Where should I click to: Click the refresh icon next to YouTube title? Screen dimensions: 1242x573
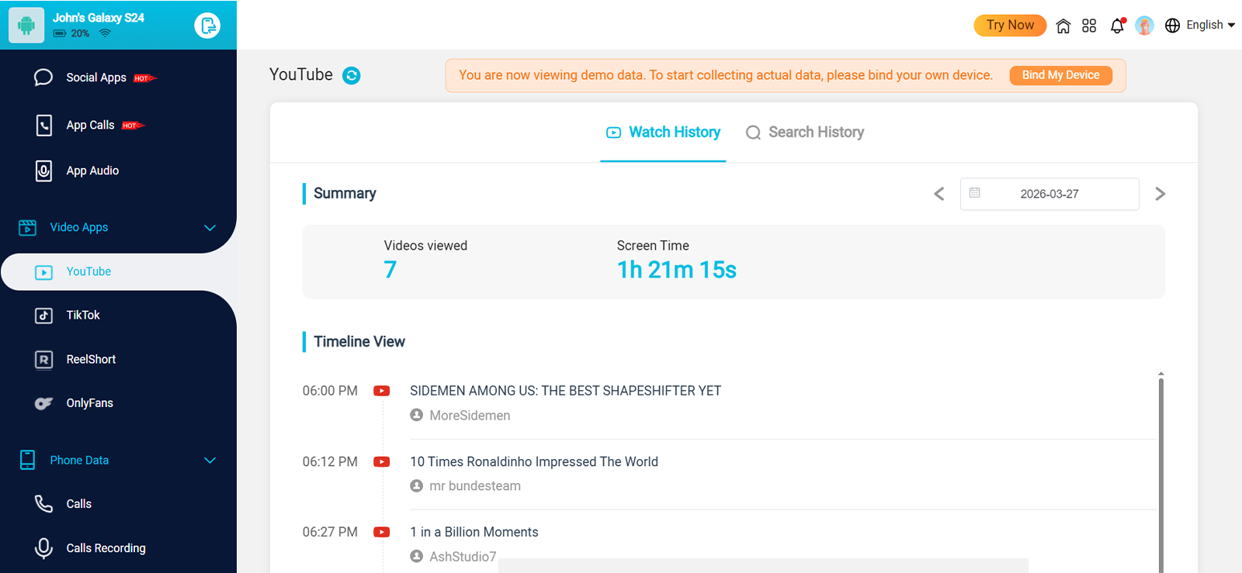[x=352, y=75]
